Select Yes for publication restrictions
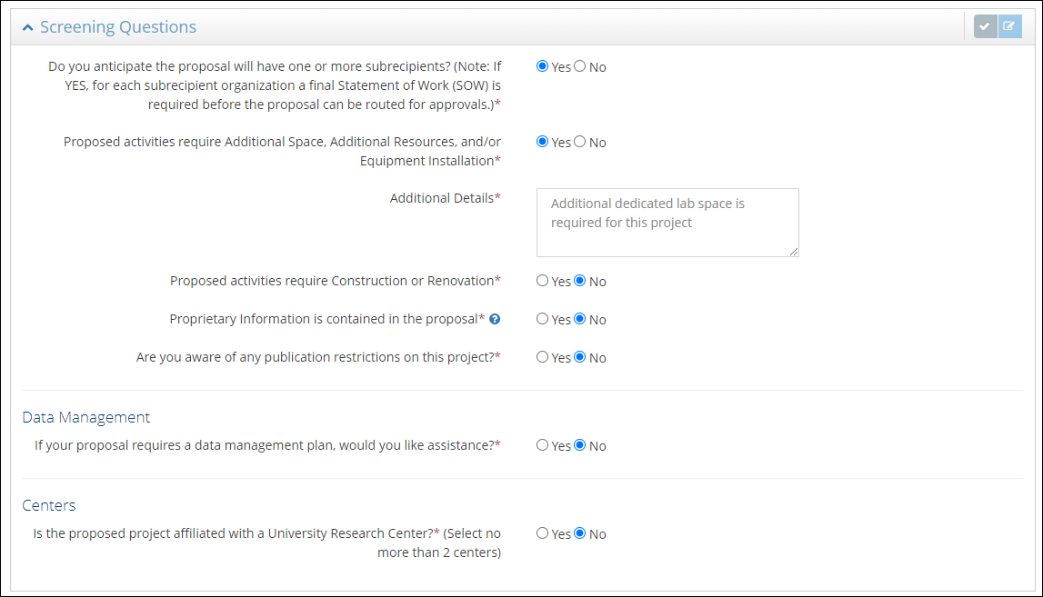Image resolution: width=1043 pixels, height=597 pixels. [x=543, y=357]
